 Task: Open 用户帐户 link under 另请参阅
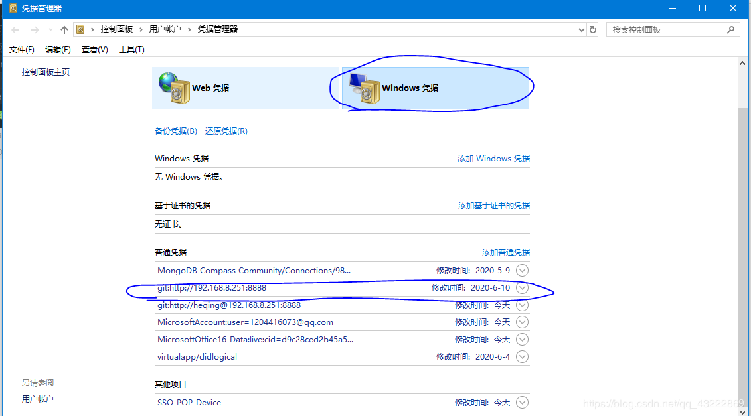click(x=37, y=399)
